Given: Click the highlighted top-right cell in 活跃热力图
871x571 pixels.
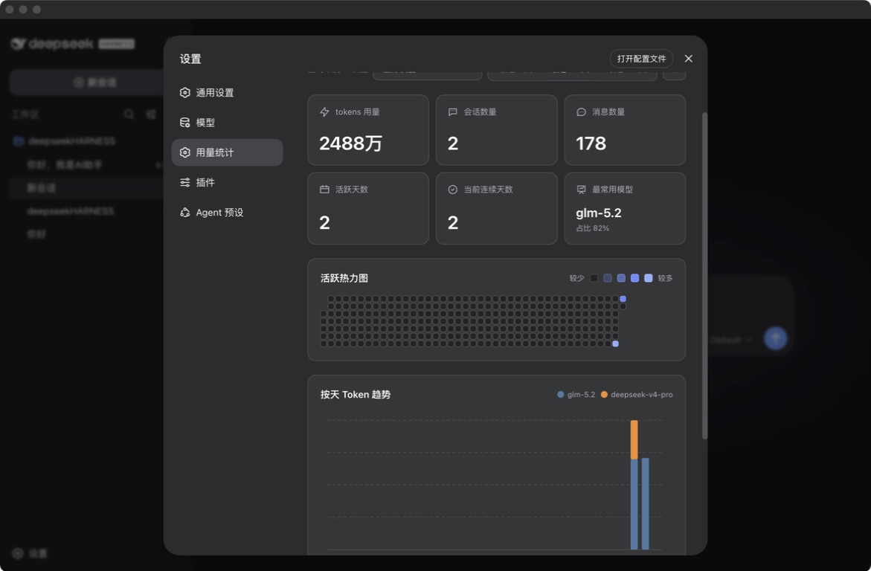Looking at the screenshot, I should tap(623, 299).
